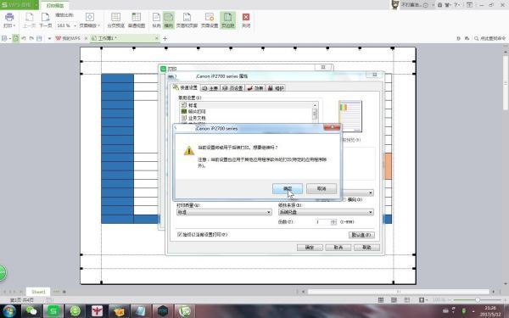Screen dimensions: 509x318
Task: Select the Maintenance (维护) tab
Action: (276, 88)
